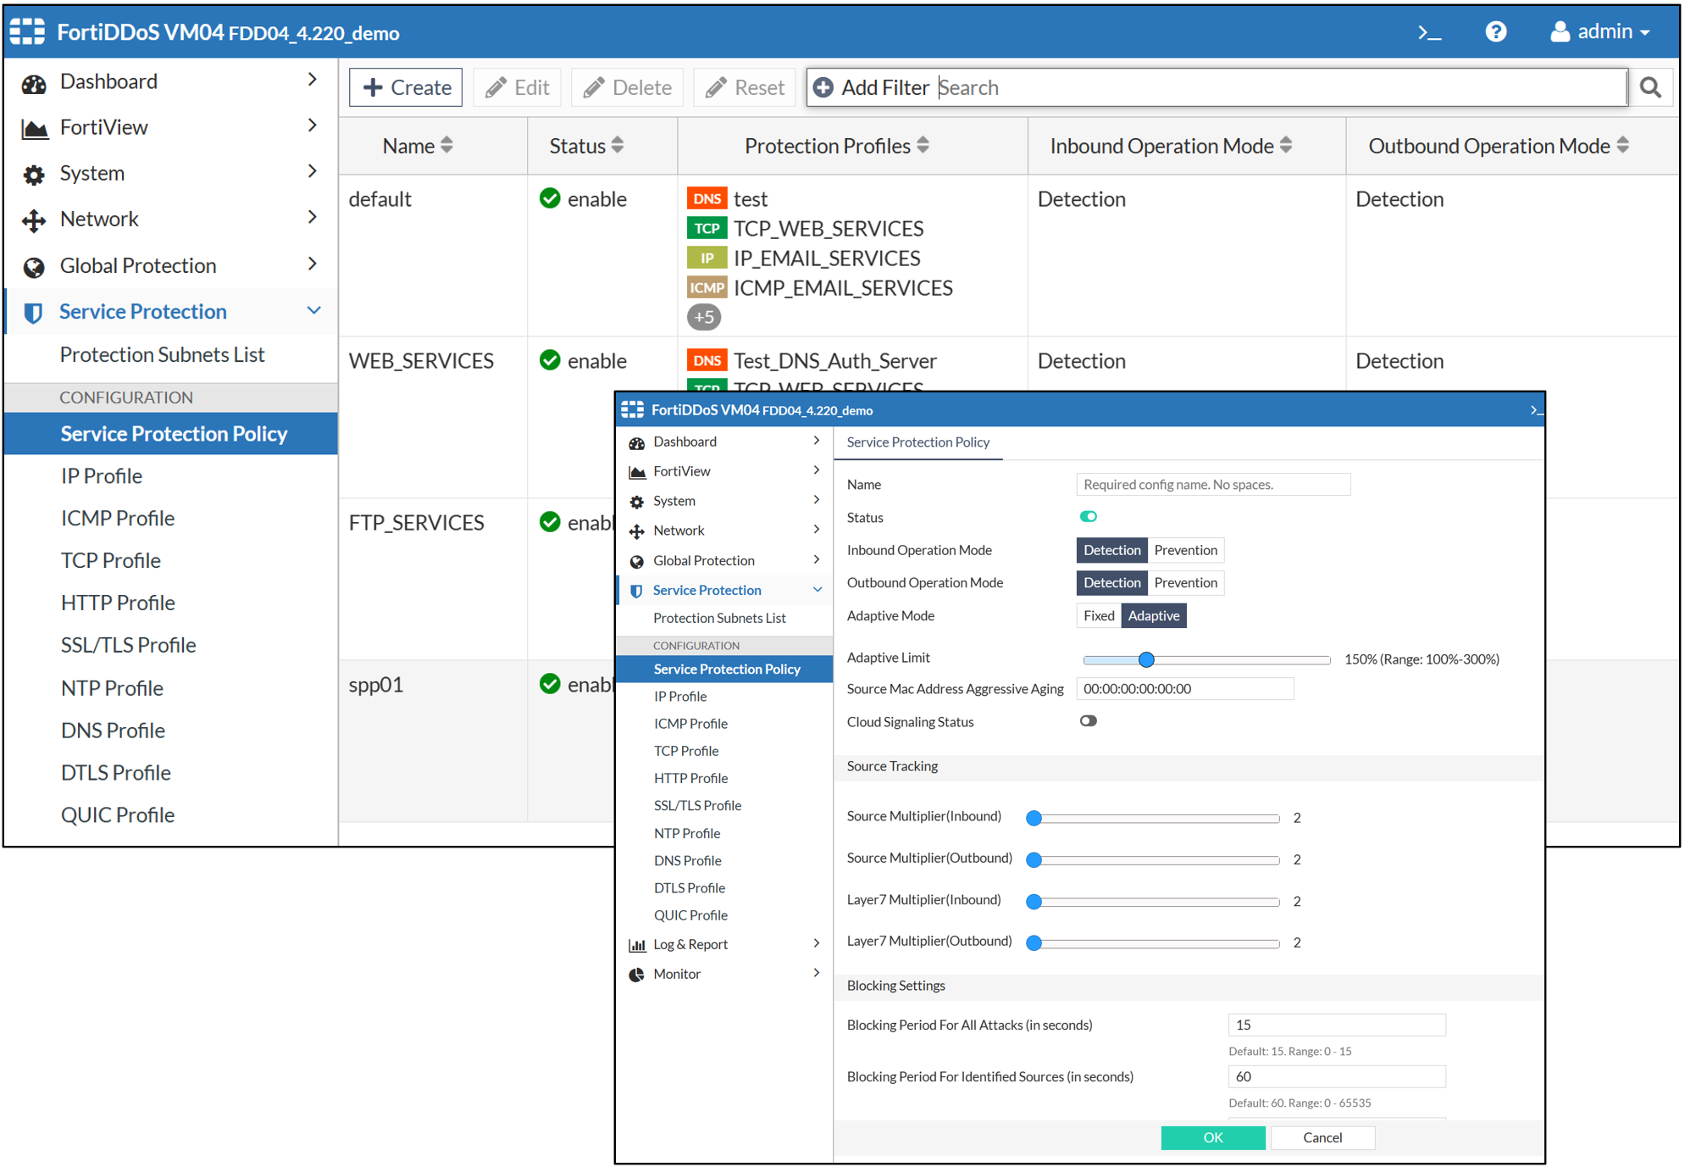Select the Network icon in the sidebar
This screenshot has height=1167, width=1685.
pyautogui.click(x=33, y=219)
